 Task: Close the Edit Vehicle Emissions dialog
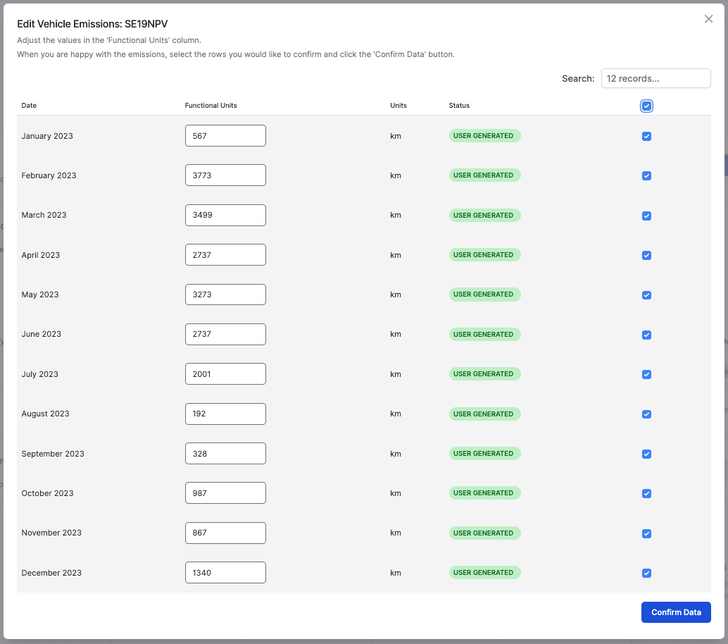[708, 19]
